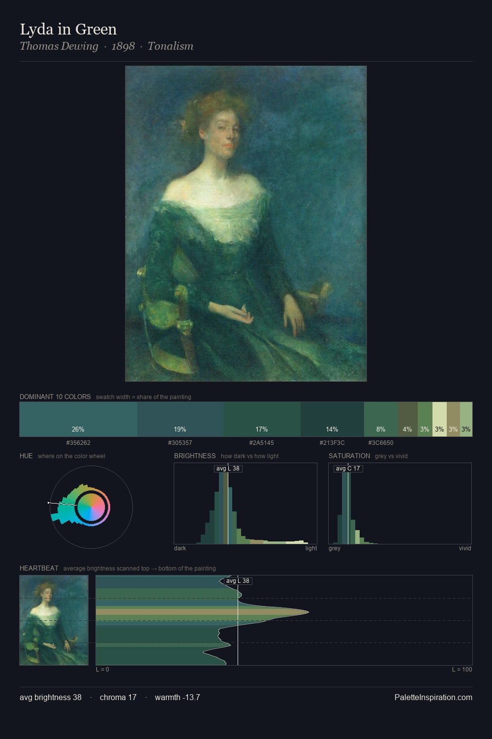Image resolution: width=492 pixels, height=739 pixels.
Task: Click the 'avg L 38' heartbeat label
Action: pyautogui.click(x=238, y=581)
